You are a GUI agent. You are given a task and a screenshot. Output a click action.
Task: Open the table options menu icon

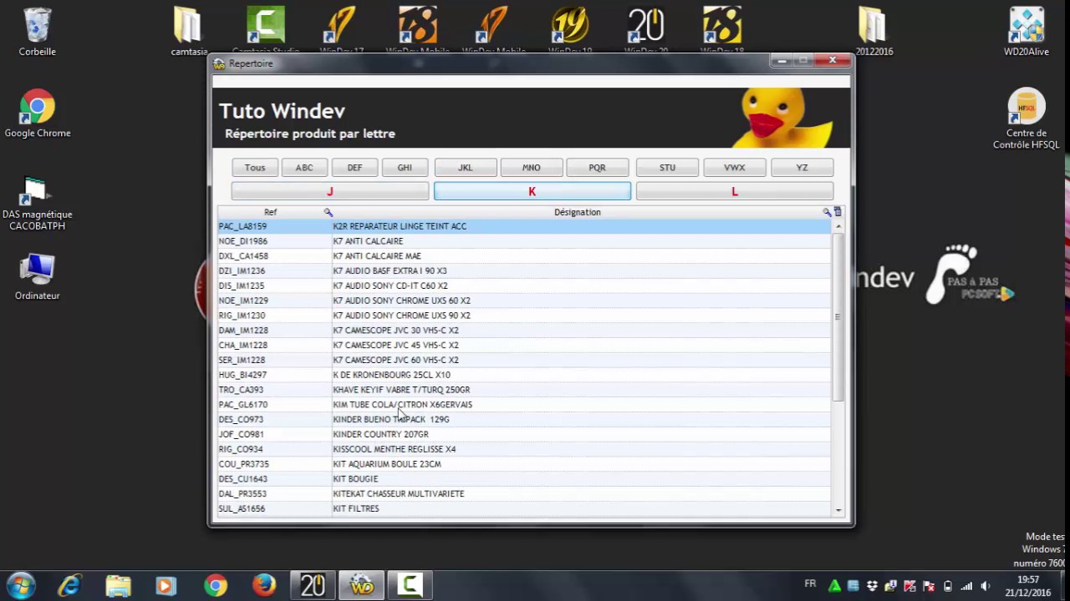tap(838, 212)
